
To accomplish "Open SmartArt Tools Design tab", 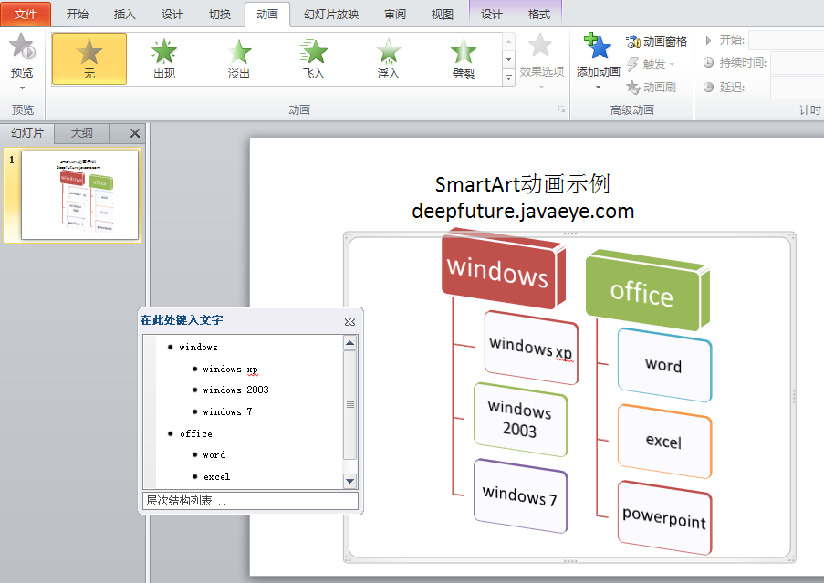I will click(x=491, y=15).
